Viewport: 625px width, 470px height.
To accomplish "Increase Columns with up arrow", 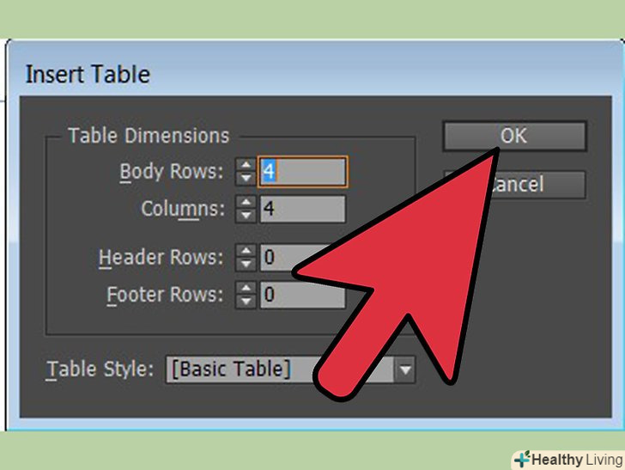I will pos(246,203).
